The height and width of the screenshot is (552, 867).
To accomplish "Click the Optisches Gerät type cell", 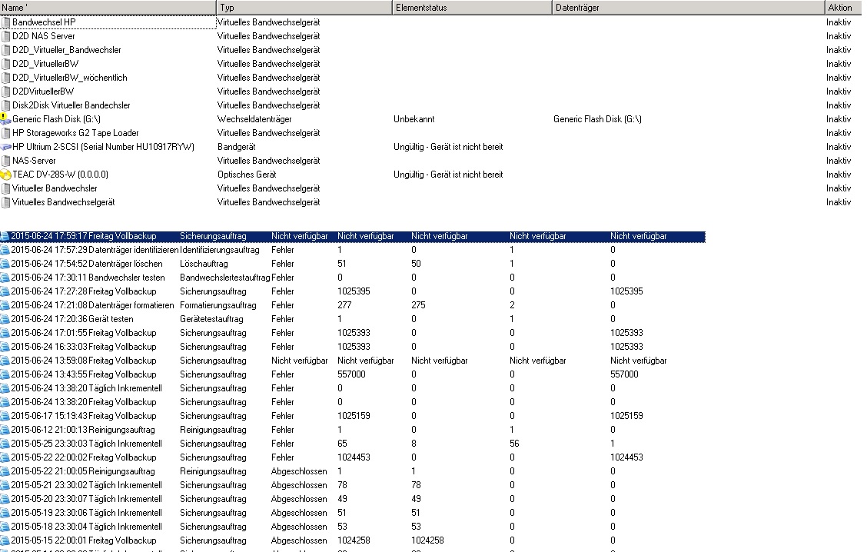I will (x=247, y=175).
